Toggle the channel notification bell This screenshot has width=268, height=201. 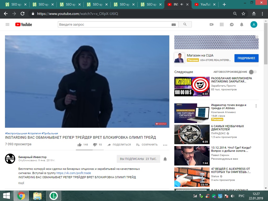pyautogui.click(x=165, y=159)
